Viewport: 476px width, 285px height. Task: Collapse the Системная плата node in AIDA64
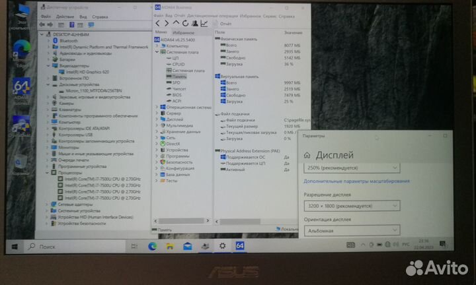157,52
